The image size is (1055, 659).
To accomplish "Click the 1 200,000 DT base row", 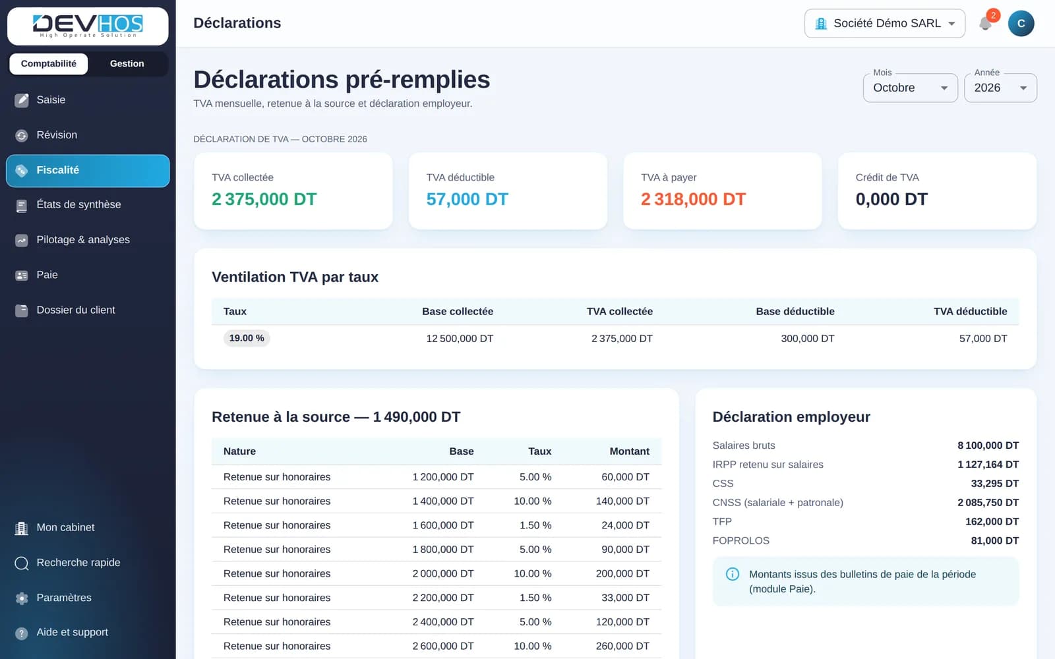I will click(x=437, y=477).
